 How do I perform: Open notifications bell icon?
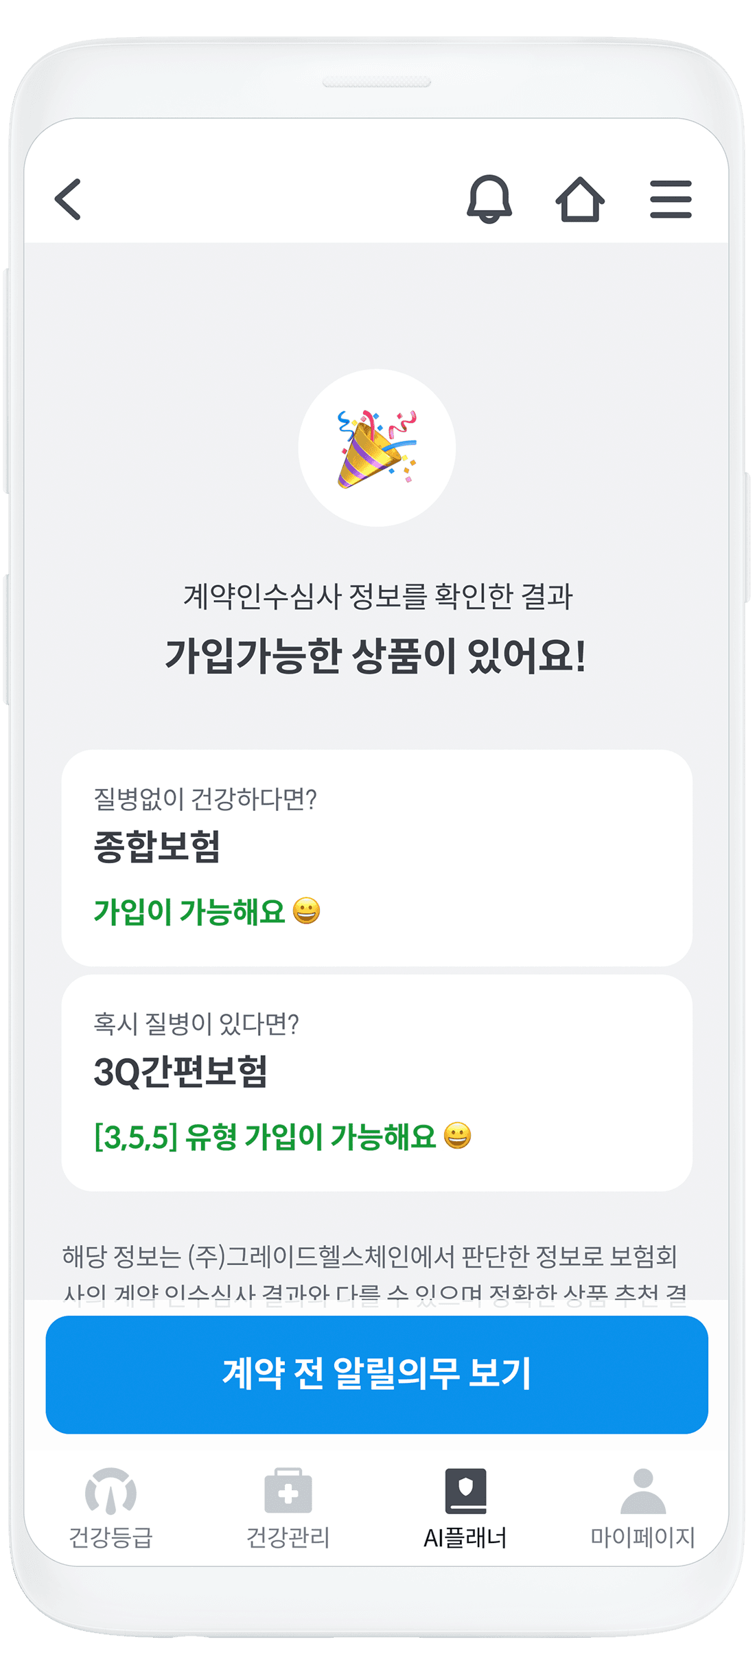[x=489, y=199]
